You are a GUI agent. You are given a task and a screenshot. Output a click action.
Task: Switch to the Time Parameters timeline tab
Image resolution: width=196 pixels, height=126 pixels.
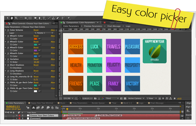coord(80,103)
